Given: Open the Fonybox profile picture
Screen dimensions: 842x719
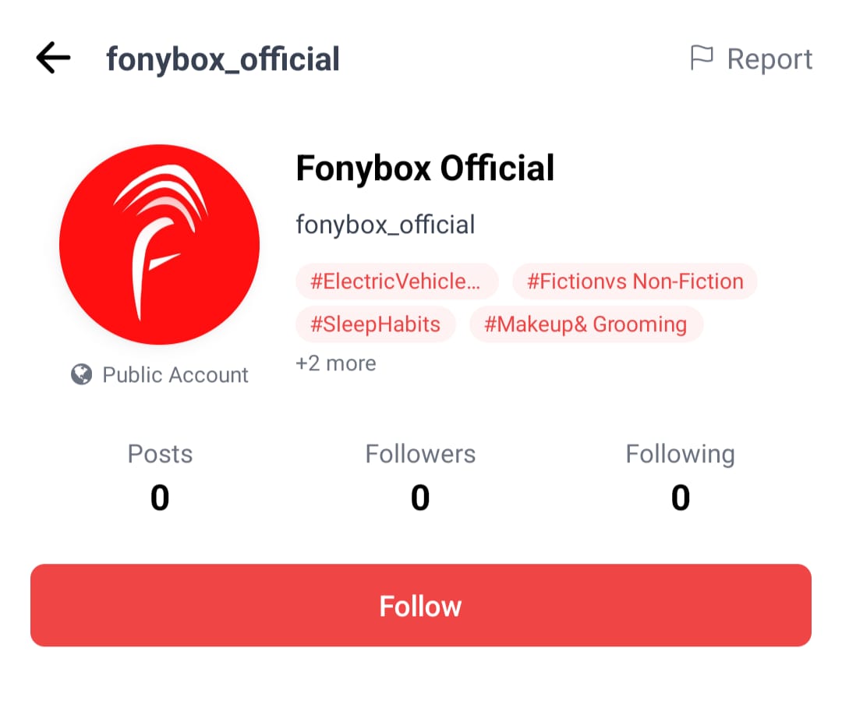Looking at the screenshot, I should click(159, 245).
